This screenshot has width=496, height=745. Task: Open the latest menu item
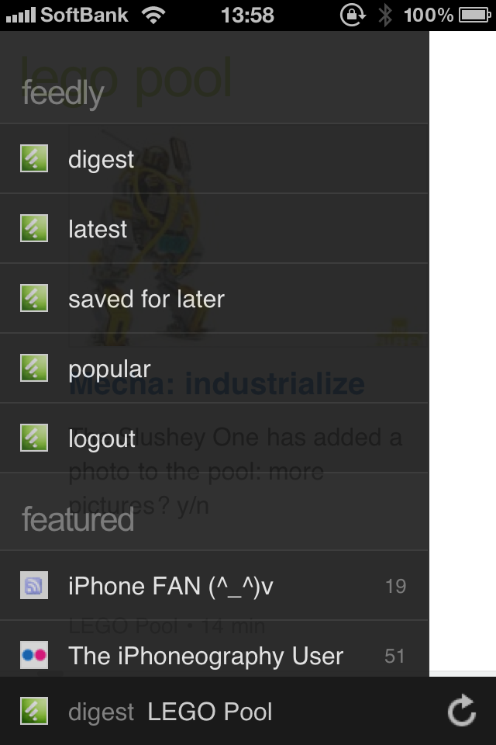[214, 228]
